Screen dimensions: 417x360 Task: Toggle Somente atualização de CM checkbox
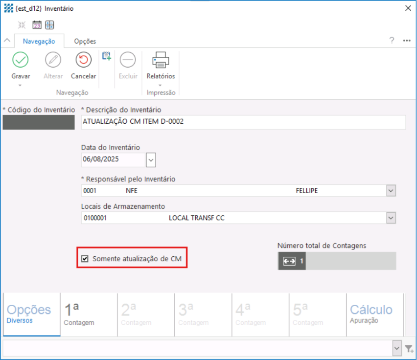pos(85,259)
